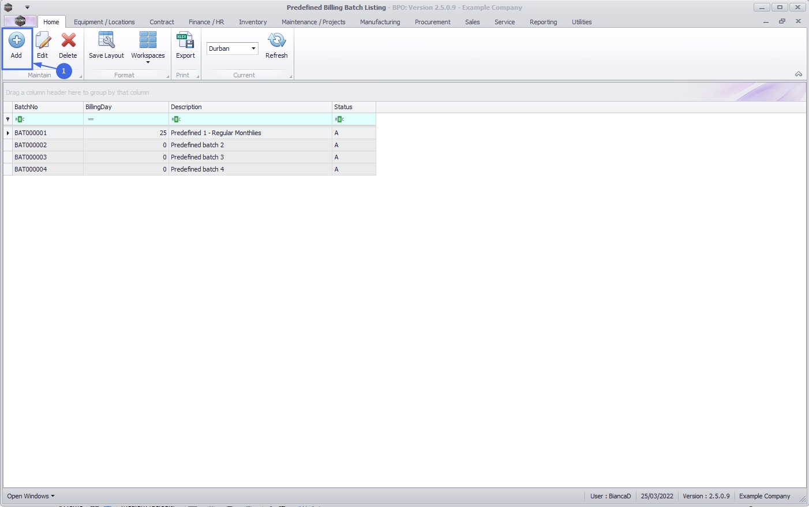
Task: Expand the Durban site dropdown
Action: pos(253,49)
